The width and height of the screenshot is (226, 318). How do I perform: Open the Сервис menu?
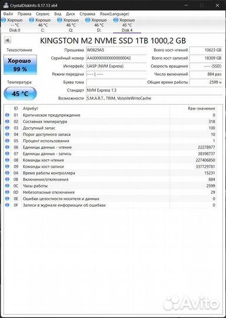pos(42,14)
